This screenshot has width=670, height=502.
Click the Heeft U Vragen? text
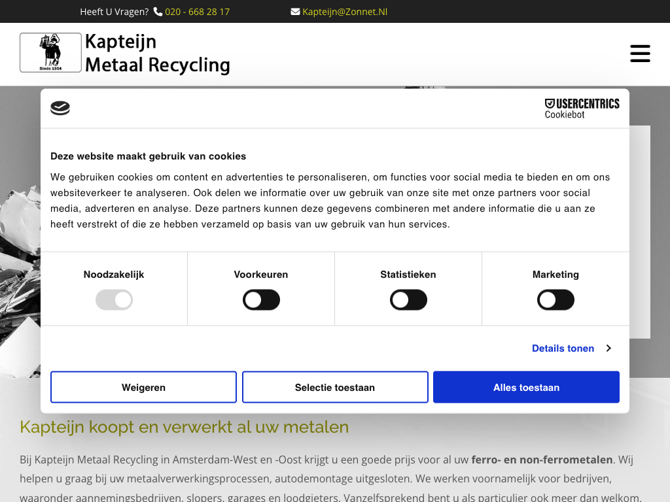point(115,12)
